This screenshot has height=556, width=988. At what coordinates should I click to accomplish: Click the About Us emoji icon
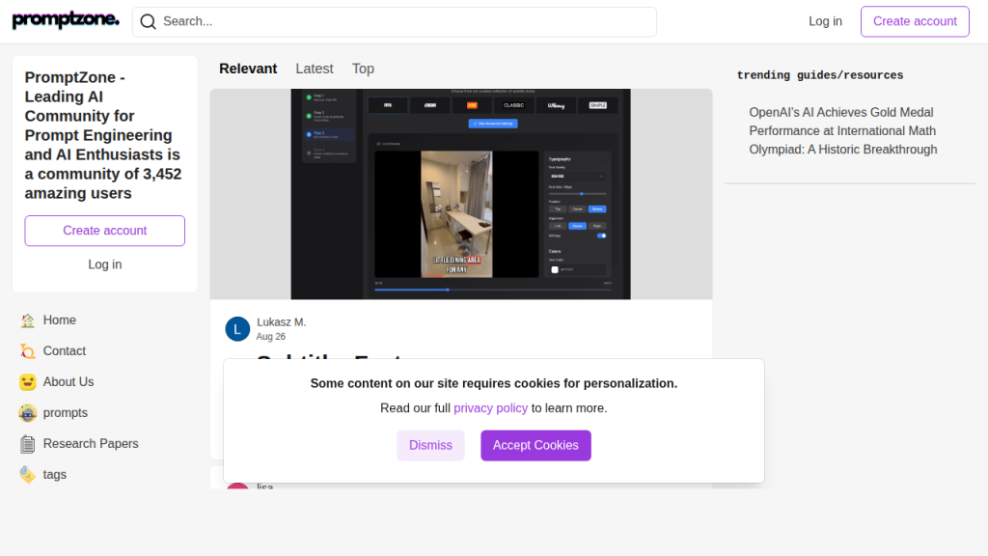(27, 382)
